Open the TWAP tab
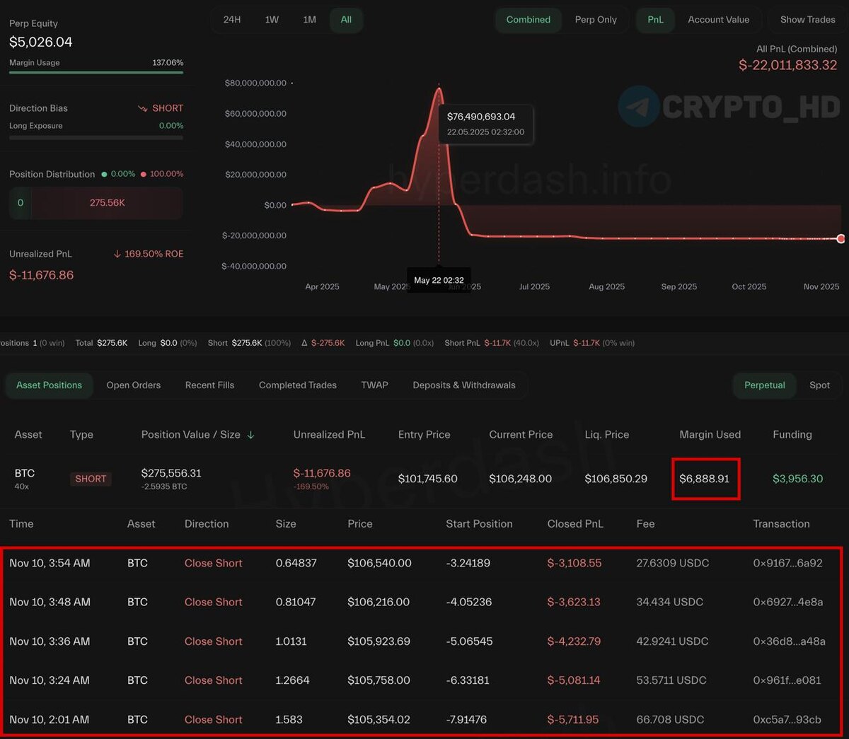The width and height of the screenshot is (849, 739). 374,385
